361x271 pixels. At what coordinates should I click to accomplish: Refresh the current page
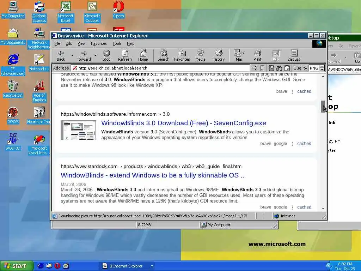[x=125, y=55]
